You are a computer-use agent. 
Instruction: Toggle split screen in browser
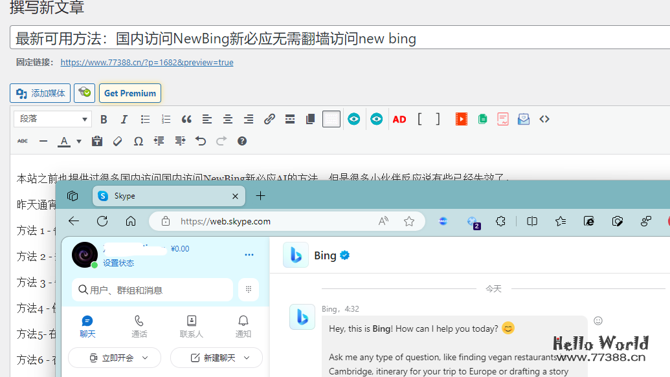pos(532,221)
